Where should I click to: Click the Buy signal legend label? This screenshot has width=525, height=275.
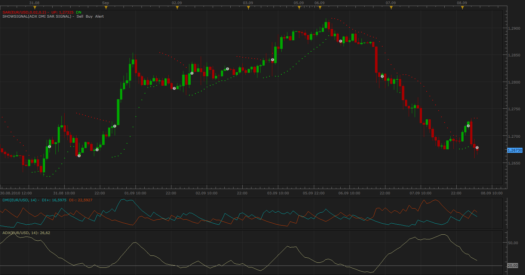[89, 16]
